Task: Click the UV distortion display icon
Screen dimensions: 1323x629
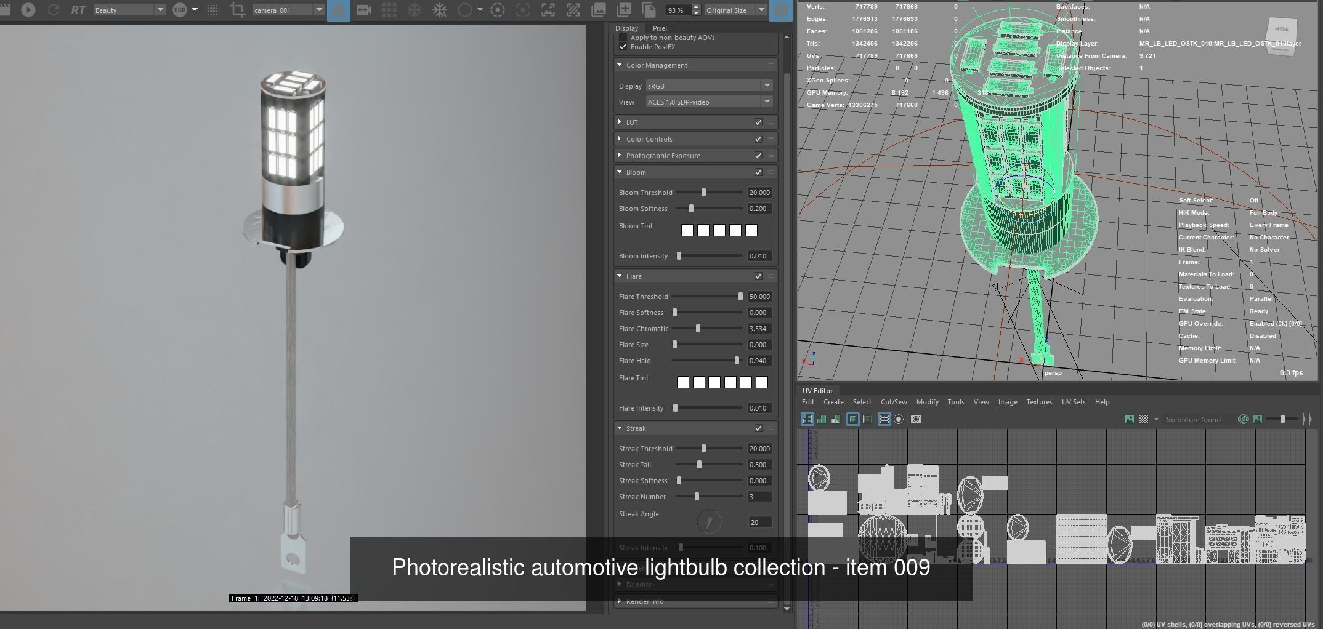Action: point(836,419)
